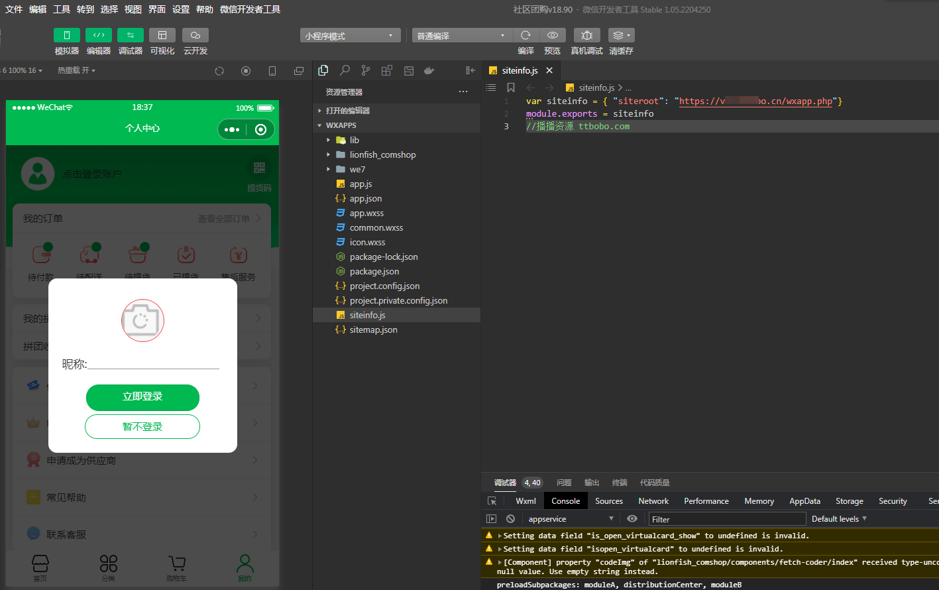Open the 小程序模式 mode dropdown
Image resolution: width=939 pixels, height=590 pixels.
pyautogui.click(x=350, y=36)
